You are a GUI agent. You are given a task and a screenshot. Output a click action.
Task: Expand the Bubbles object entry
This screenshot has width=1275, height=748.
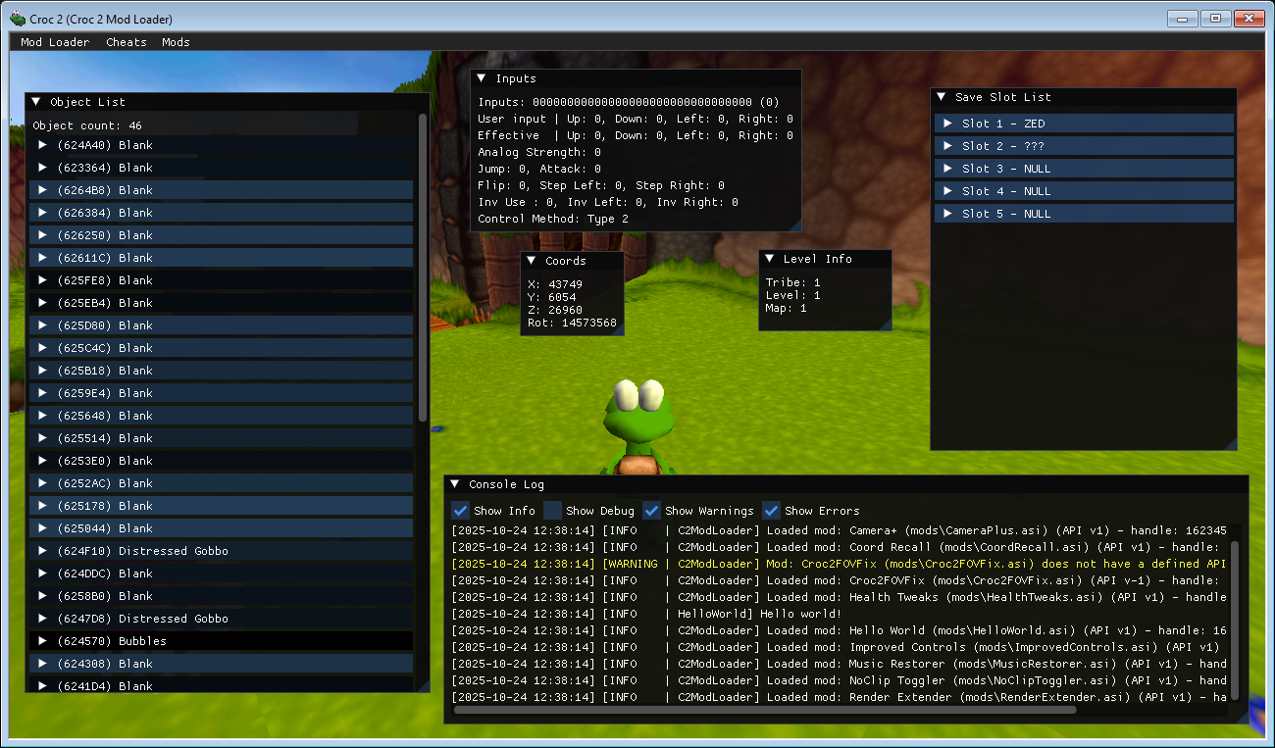[x=41, y=640]
